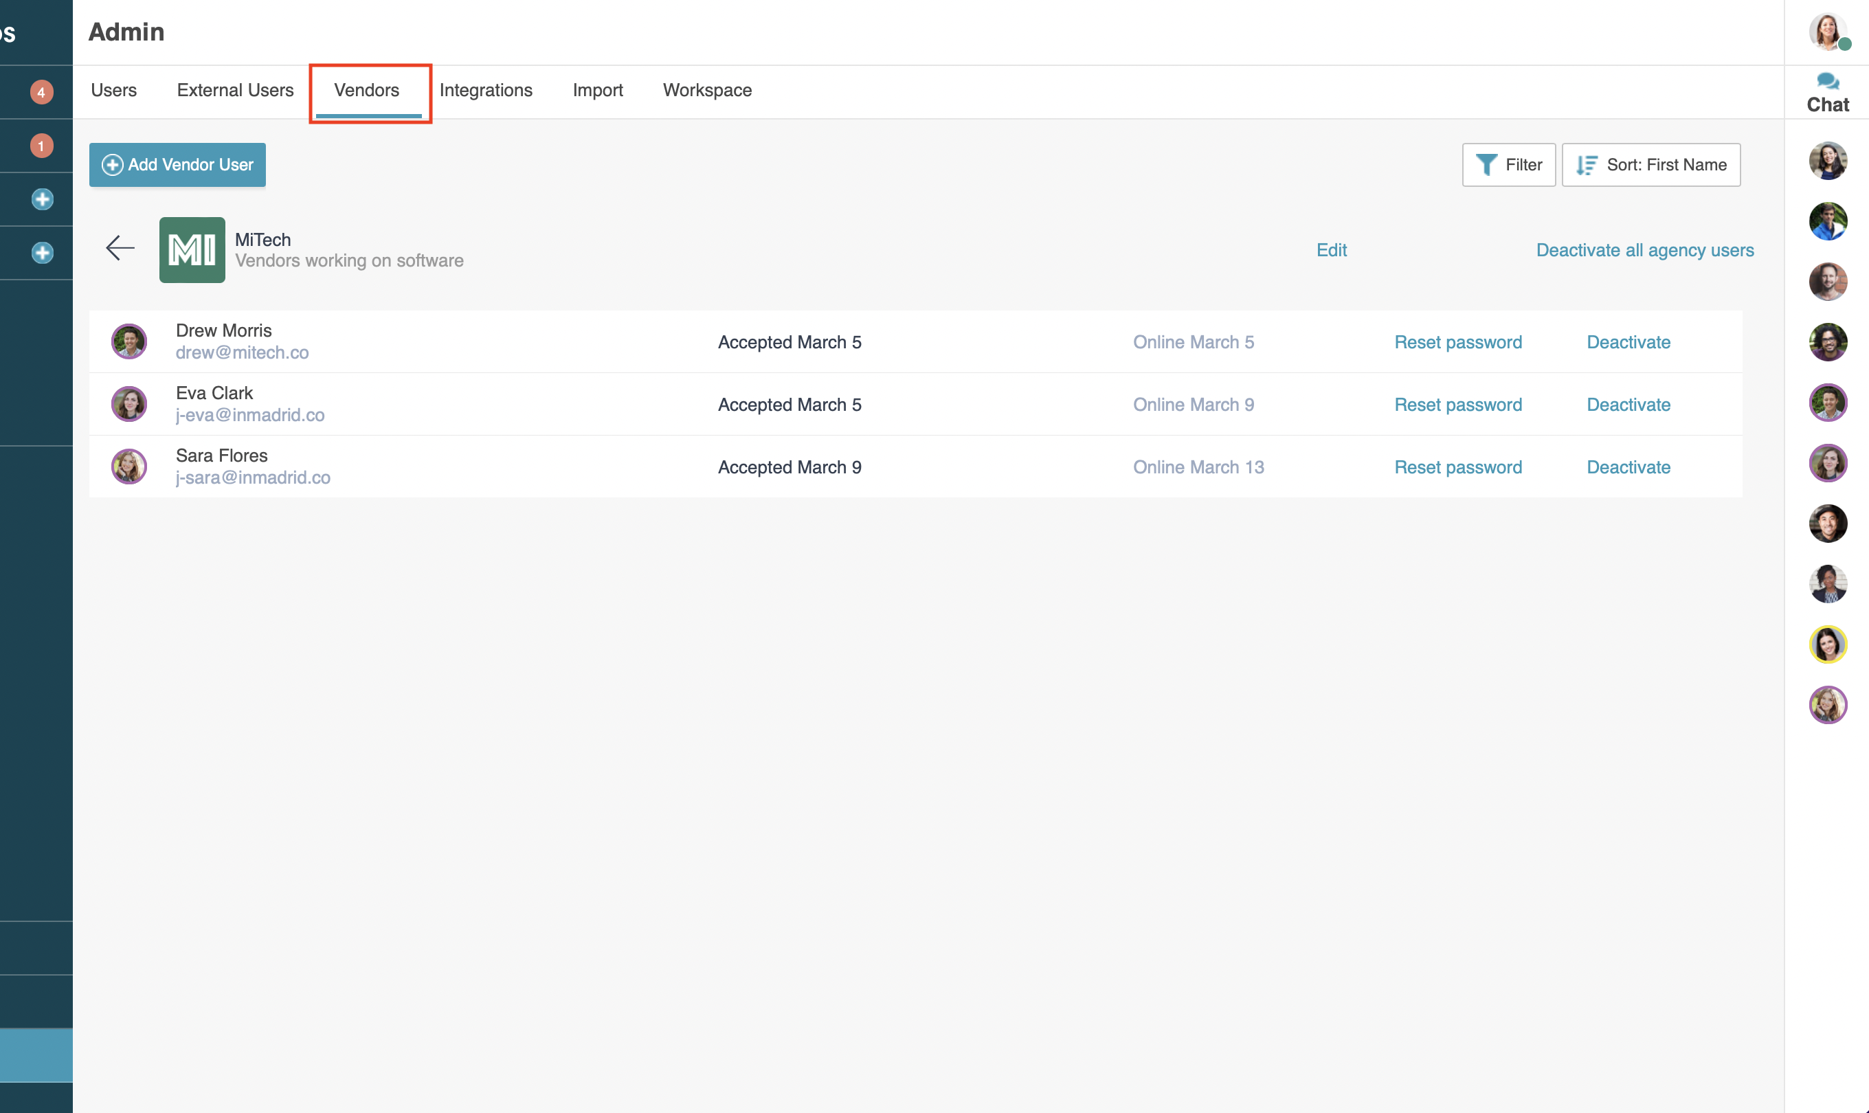Click the top avatar in the right chat sidebar
This screenshot has height=1113, width=1869.
pyautogui.click(x=1829, y=161)
